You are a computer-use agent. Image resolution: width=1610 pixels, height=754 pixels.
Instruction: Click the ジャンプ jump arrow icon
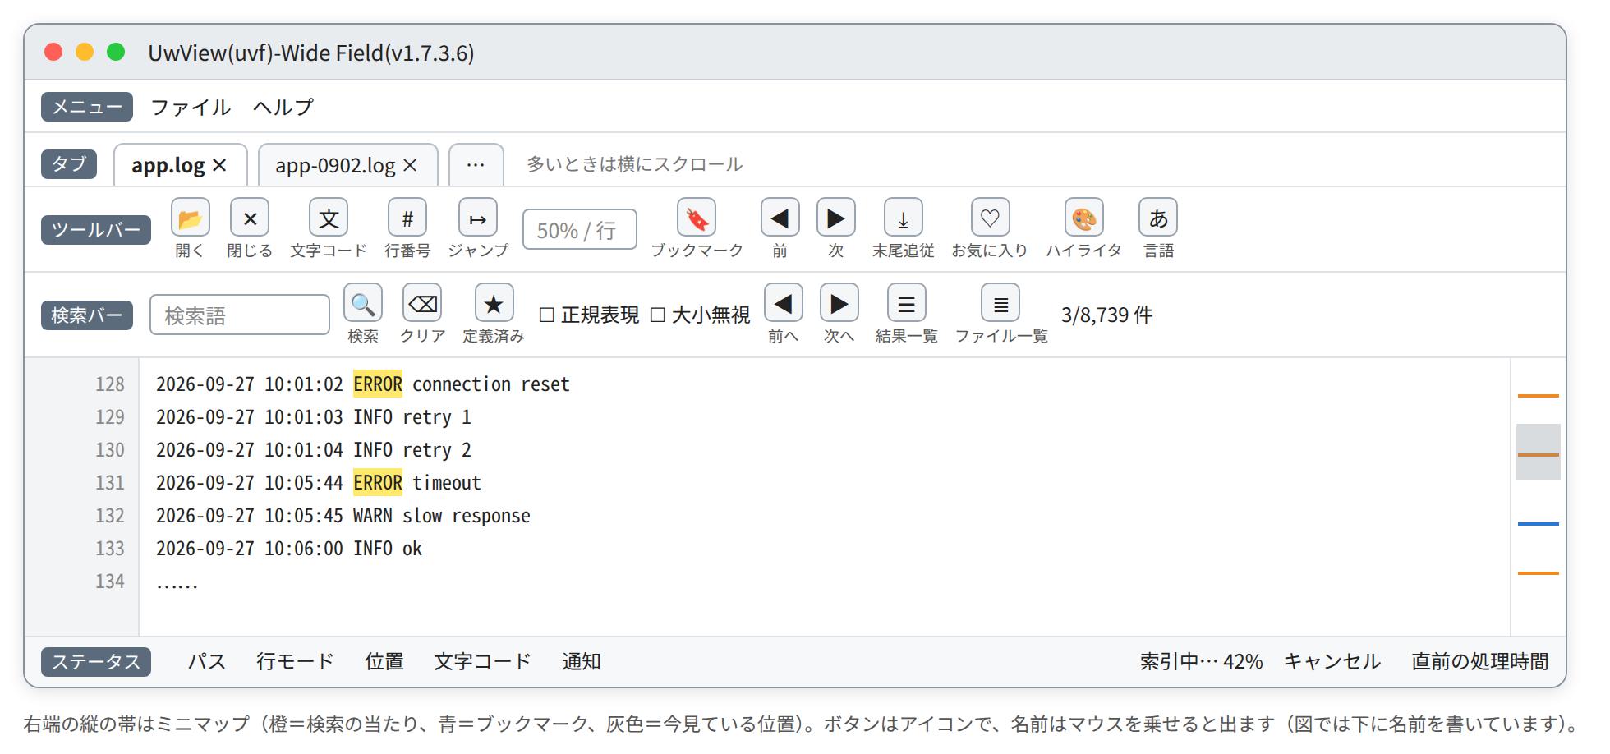coord(477,218)
